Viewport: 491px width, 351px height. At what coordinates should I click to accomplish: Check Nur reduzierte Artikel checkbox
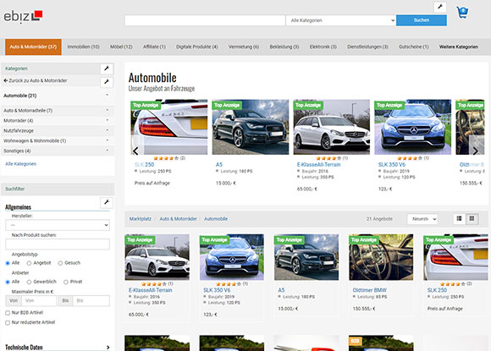8,322
